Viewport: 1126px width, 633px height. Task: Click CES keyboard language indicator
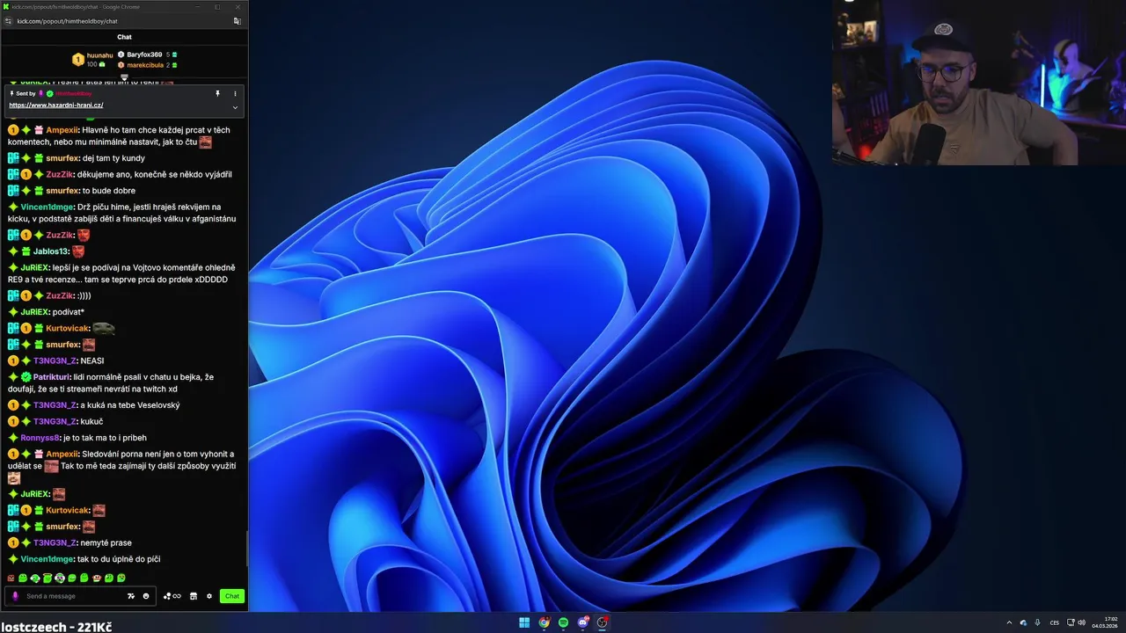[1054, 622]
